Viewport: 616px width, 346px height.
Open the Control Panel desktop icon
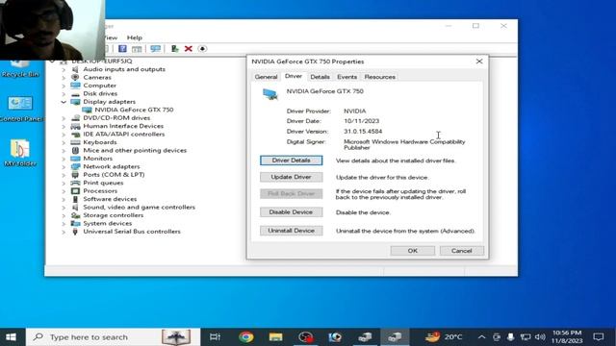click(x=21, y=109)
